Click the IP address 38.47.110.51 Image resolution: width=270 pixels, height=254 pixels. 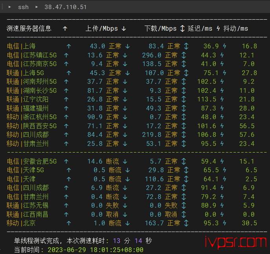[65, 7]
